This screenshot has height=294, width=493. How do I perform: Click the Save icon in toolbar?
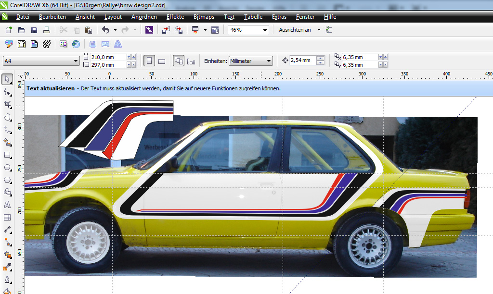click(34, 30)
